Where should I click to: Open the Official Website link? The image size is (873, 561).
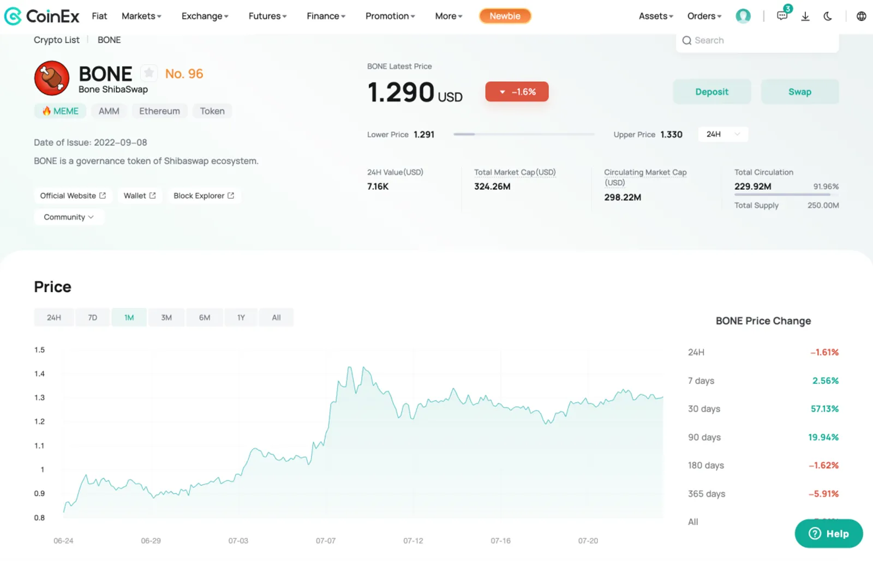(x=73, y=196)
